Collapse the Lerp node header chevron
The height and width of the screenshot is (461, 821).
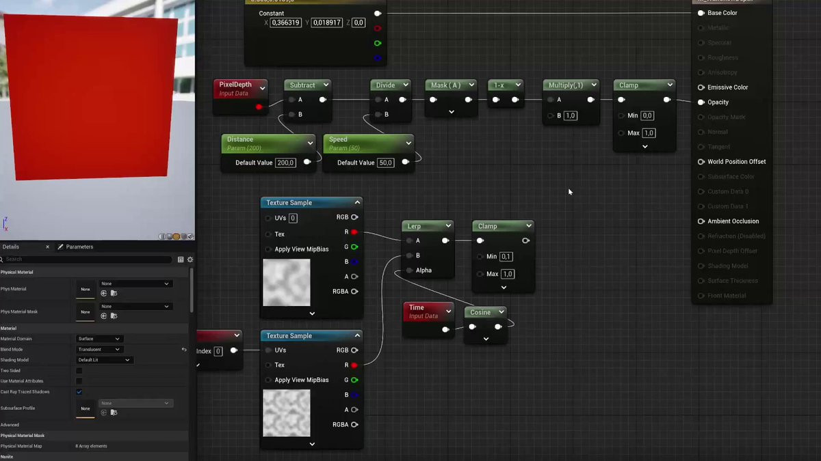448,226
